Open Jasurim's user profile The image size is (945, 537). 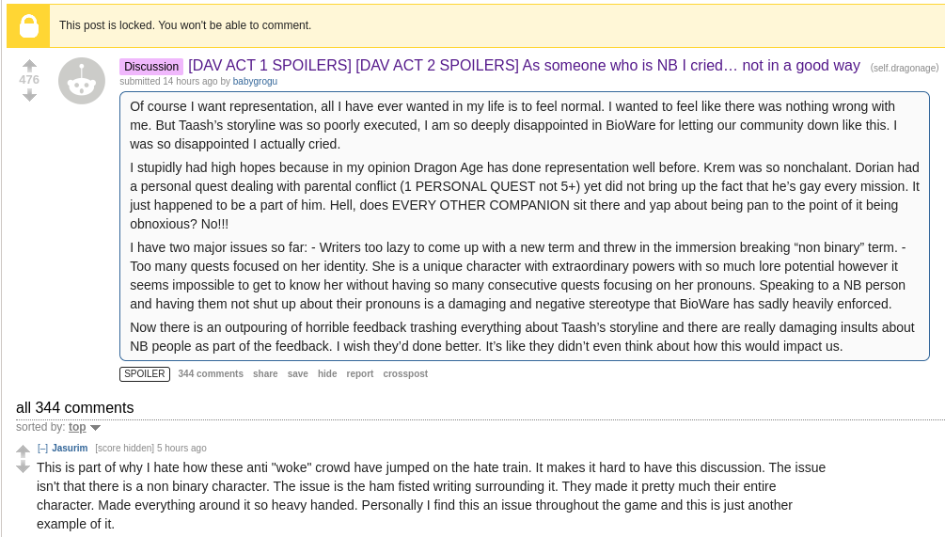[70, 448]
